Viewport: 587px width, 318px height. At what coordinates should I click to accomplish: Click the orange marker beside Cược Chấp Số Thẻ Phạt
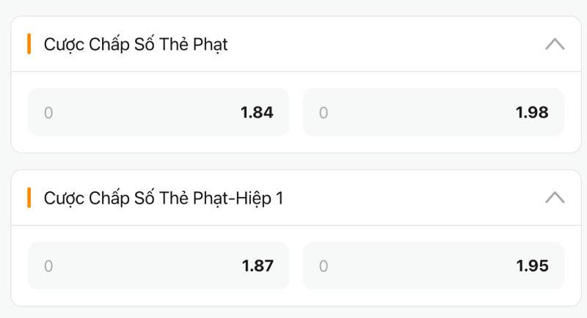point(29,44)
